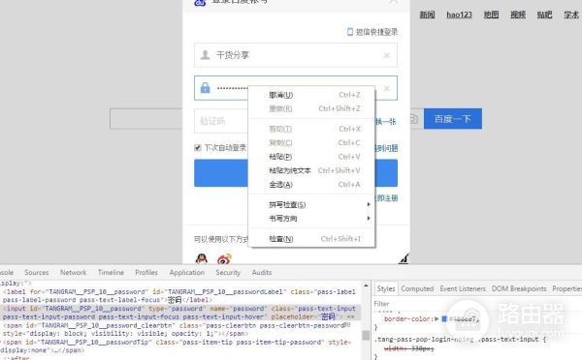Switch to DOM Breakpoints pane tab

pos(519,288)
